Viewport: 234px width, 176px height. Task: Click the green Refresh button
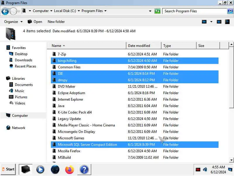[157, 11]
